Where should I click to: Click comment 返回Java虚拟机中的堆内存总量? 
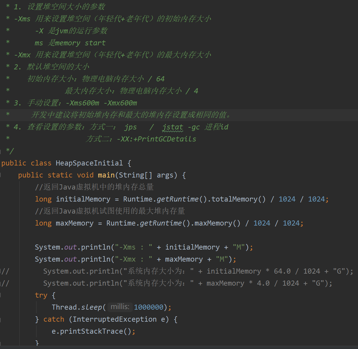[94, 187]
